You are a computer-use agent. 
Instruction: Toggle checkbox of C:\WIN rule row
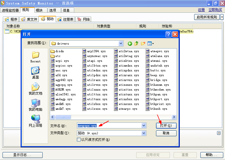click(7, 31)
